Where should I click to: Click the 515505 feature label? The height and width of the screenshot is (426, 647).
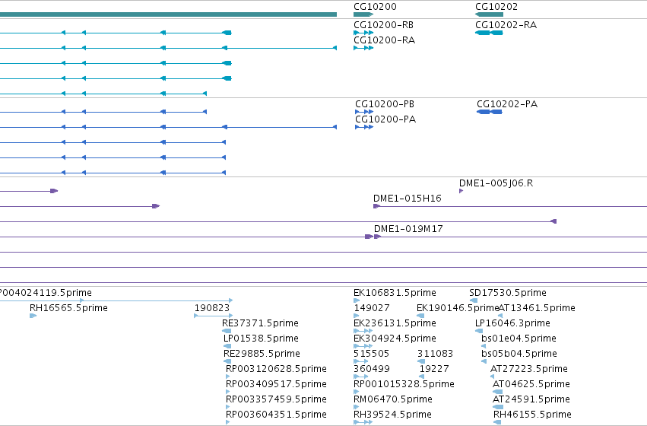click(x=371, y=354)
